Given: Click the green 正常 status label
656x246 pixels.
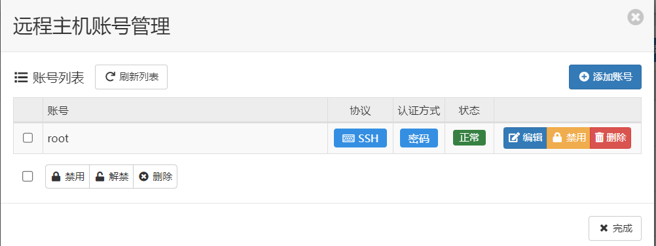Looking at the screenshot, I should coord(469,138).
